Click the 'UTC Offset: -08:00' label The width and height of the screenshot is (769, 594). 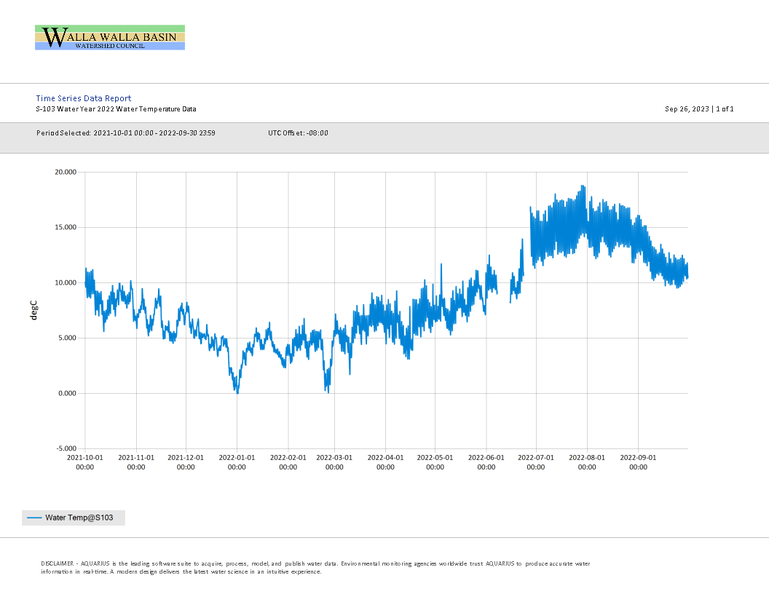tap(298, 132)
